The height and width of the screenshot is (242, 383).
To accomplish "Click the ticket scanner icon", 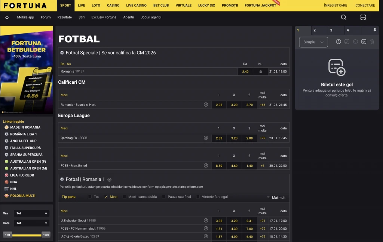I will (363, 17).
